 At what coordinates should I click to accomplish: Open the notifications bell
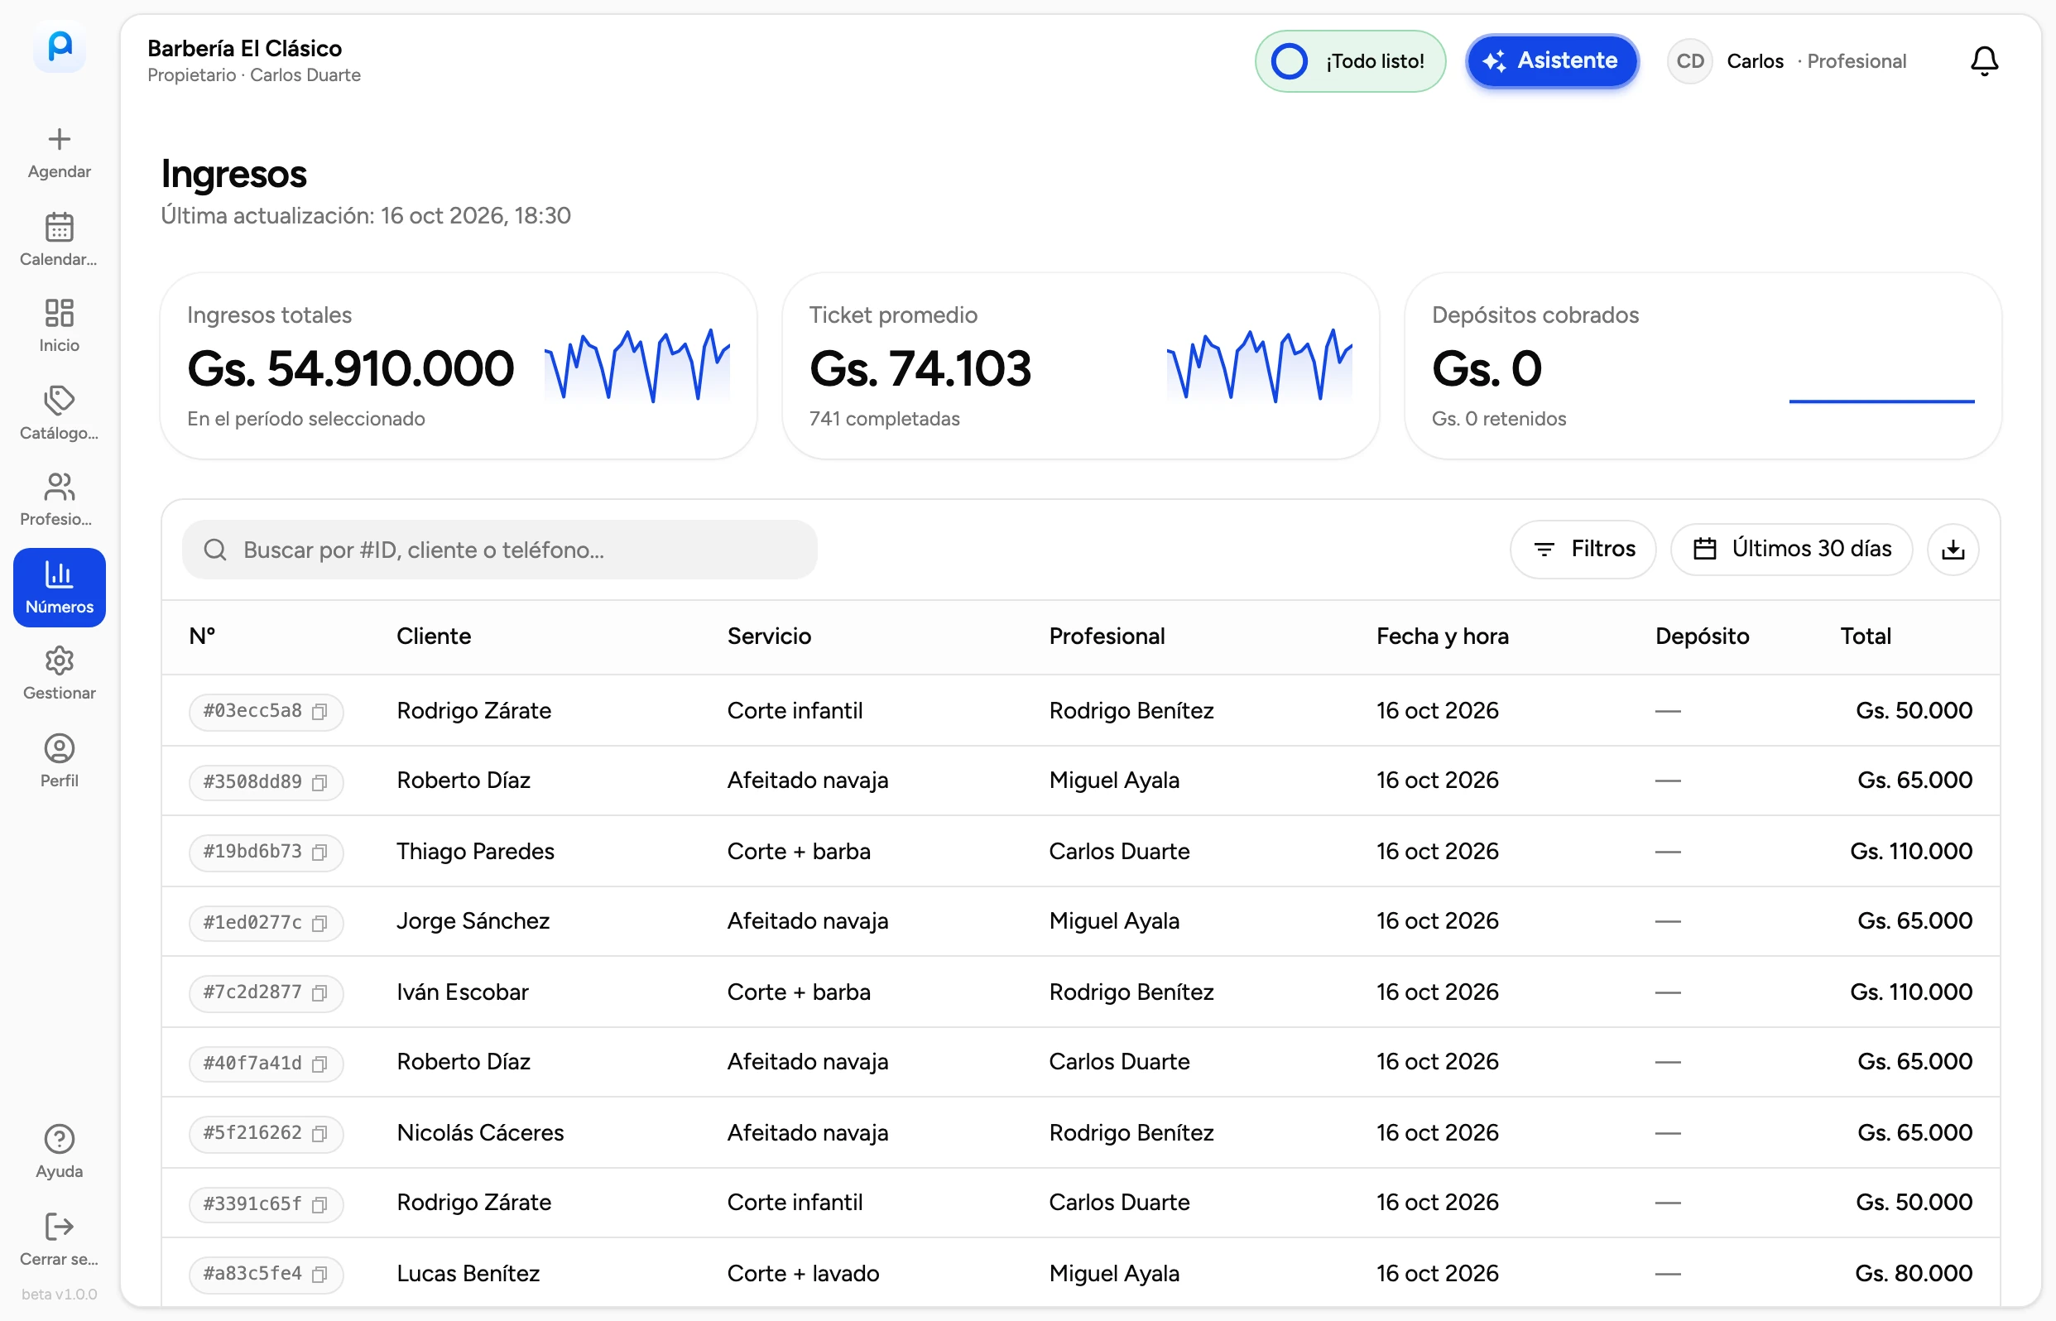point(1983,61)
